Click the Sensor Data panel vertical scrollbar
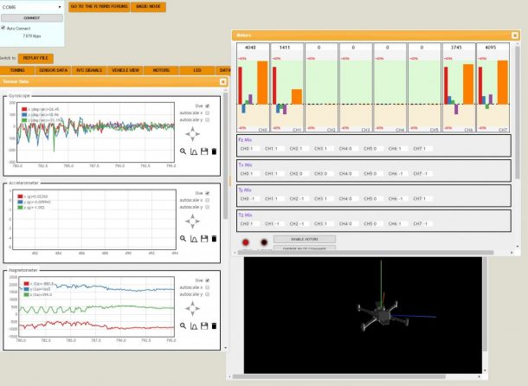528x386 pixels. [225, 155]
